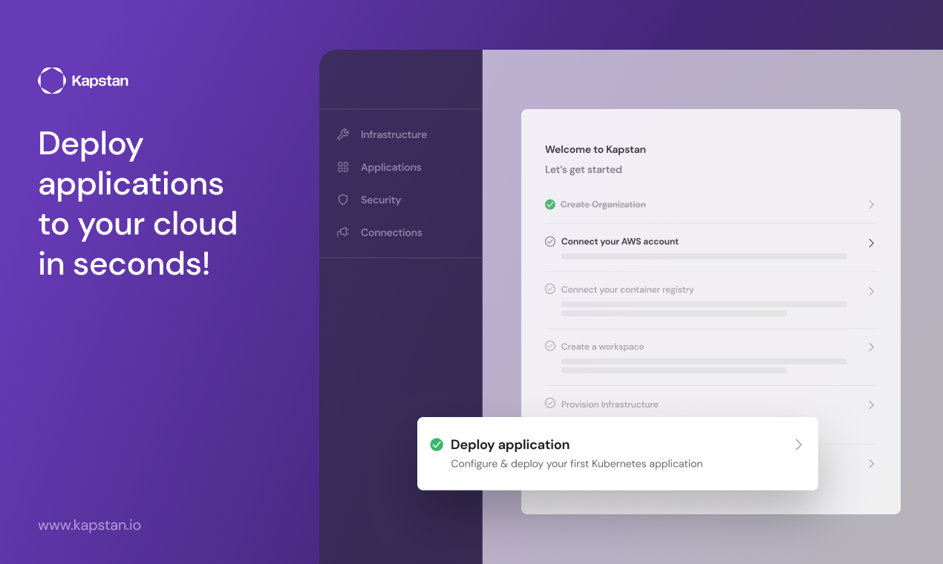Open the Create a workspace step
The image size is (943, 564).
point(602,347)
